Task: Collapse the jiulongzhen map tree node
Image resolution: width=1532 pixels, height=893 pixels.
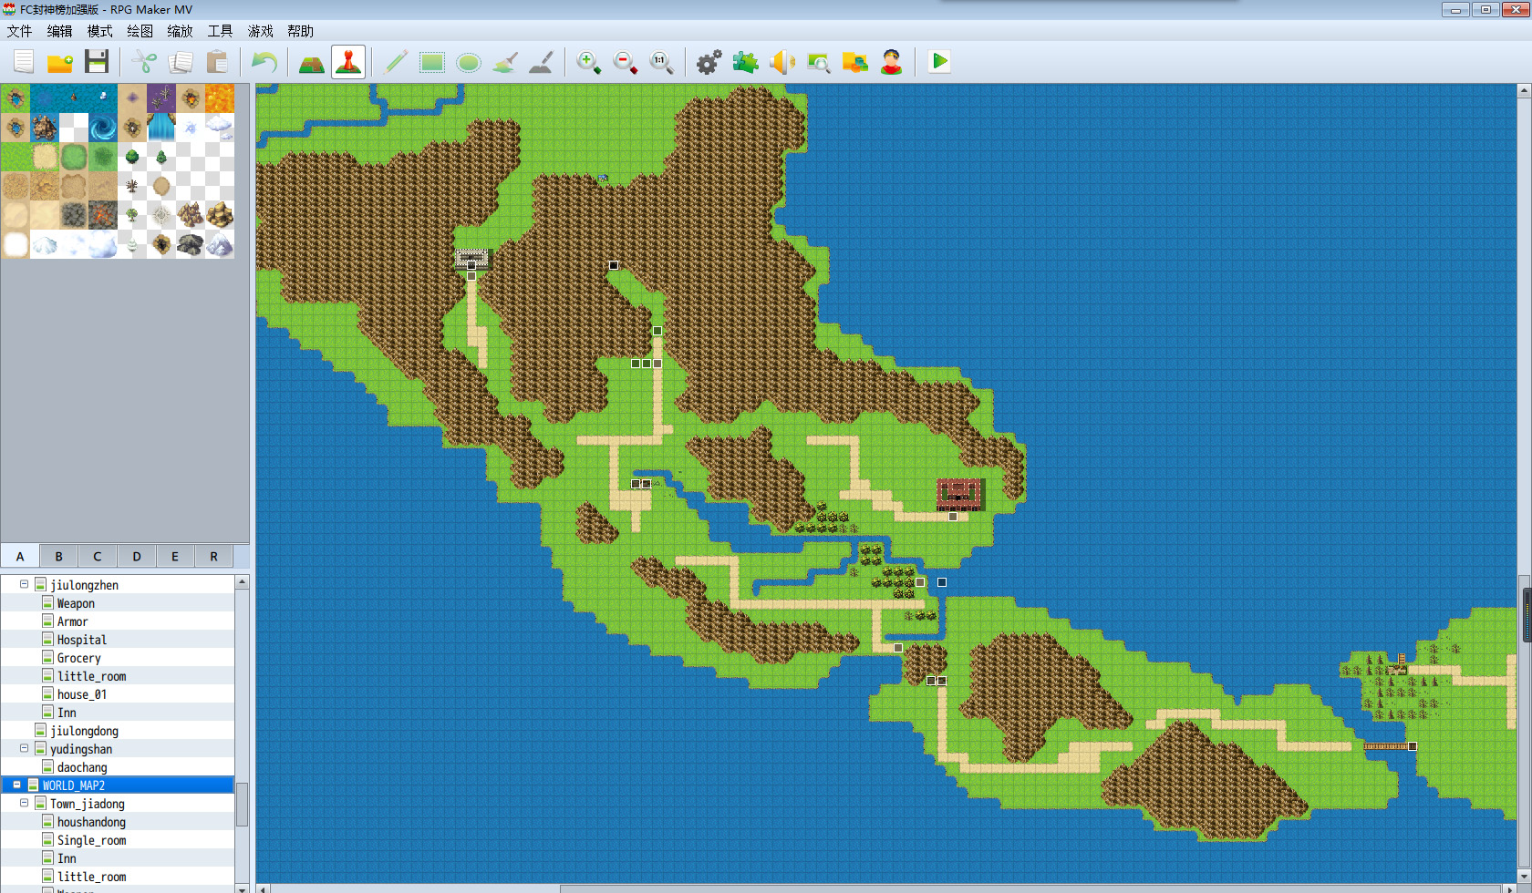Action: (x=24, y=584)
